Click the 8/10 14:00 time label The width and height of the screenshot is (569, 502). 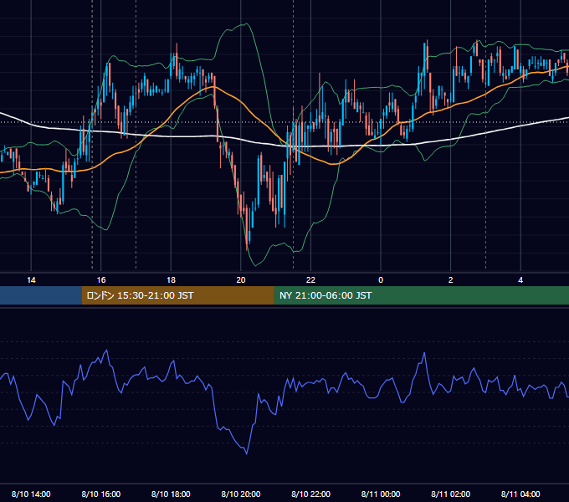click(31, 494)
